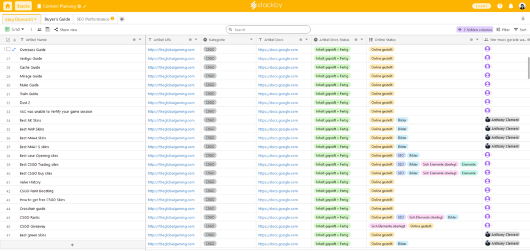
Task: Add a new table with plus icon
Action: [122, 19]
